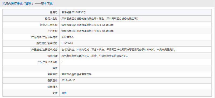Select the slash value in 产品存储及有效期 row

[62, 62]
